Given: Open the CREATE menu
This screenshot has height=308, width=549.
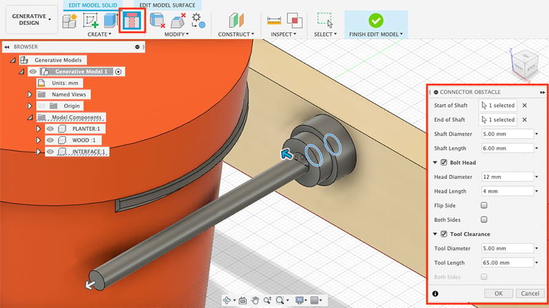Looking at the screenshot, I should pos(99,34).
